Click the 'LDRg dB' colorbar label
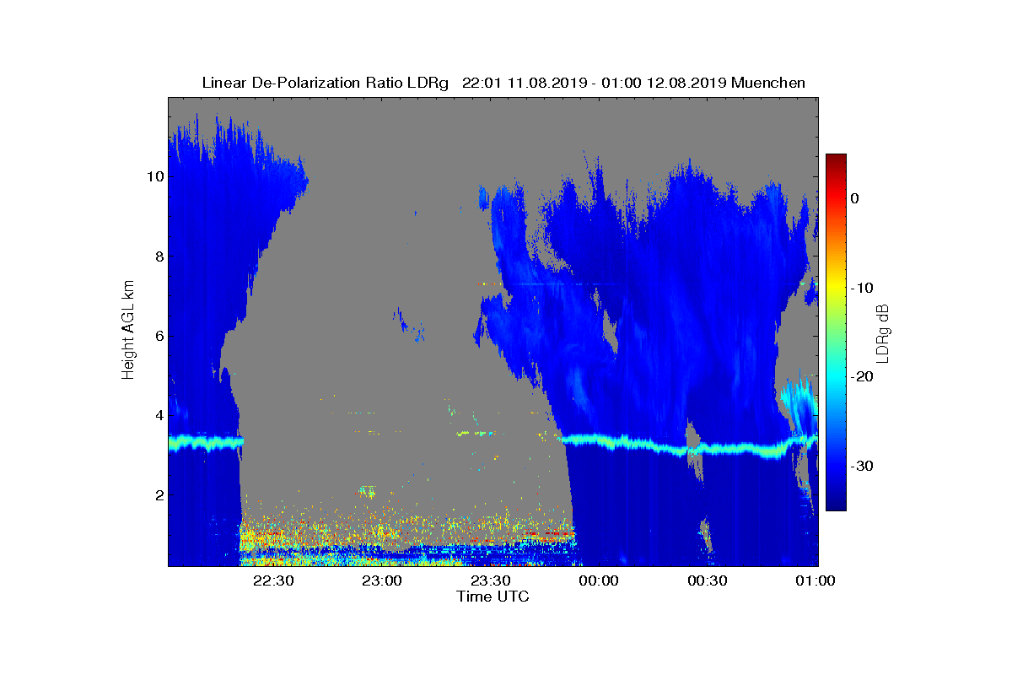 882,332
